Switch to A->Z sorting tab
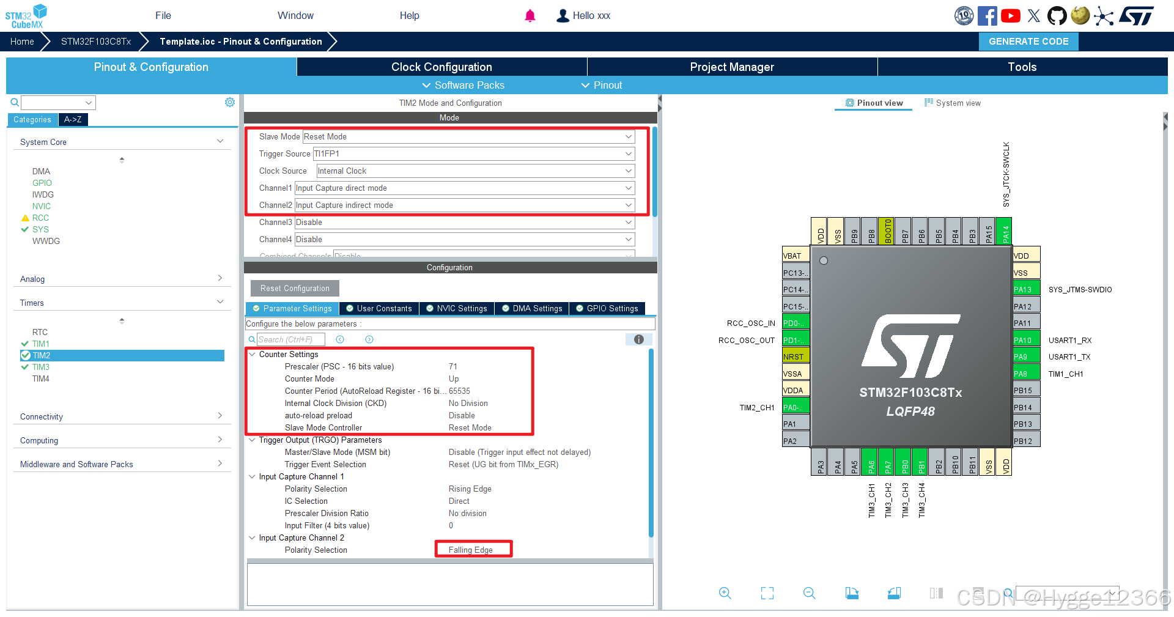Screen dimensions: 1174x617 point(73,119)
